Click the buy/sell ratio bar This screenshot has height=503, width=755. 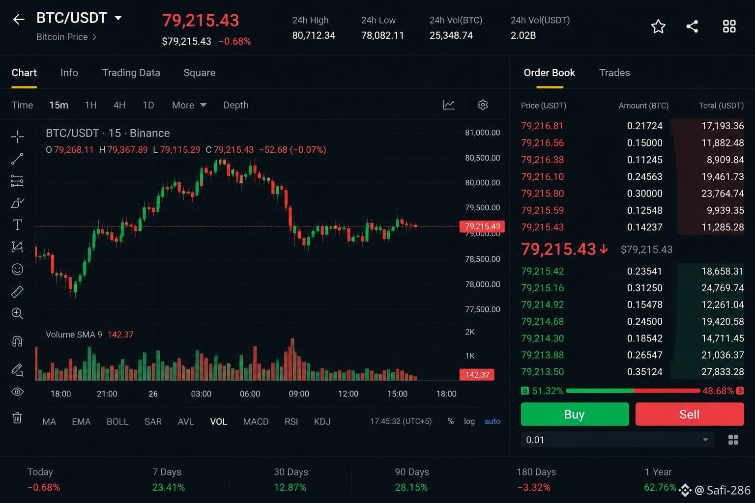pyautogui.click(x=633, y=391)
